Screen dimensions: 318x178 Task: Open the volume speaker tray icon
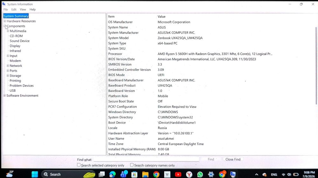click(289, 174)
